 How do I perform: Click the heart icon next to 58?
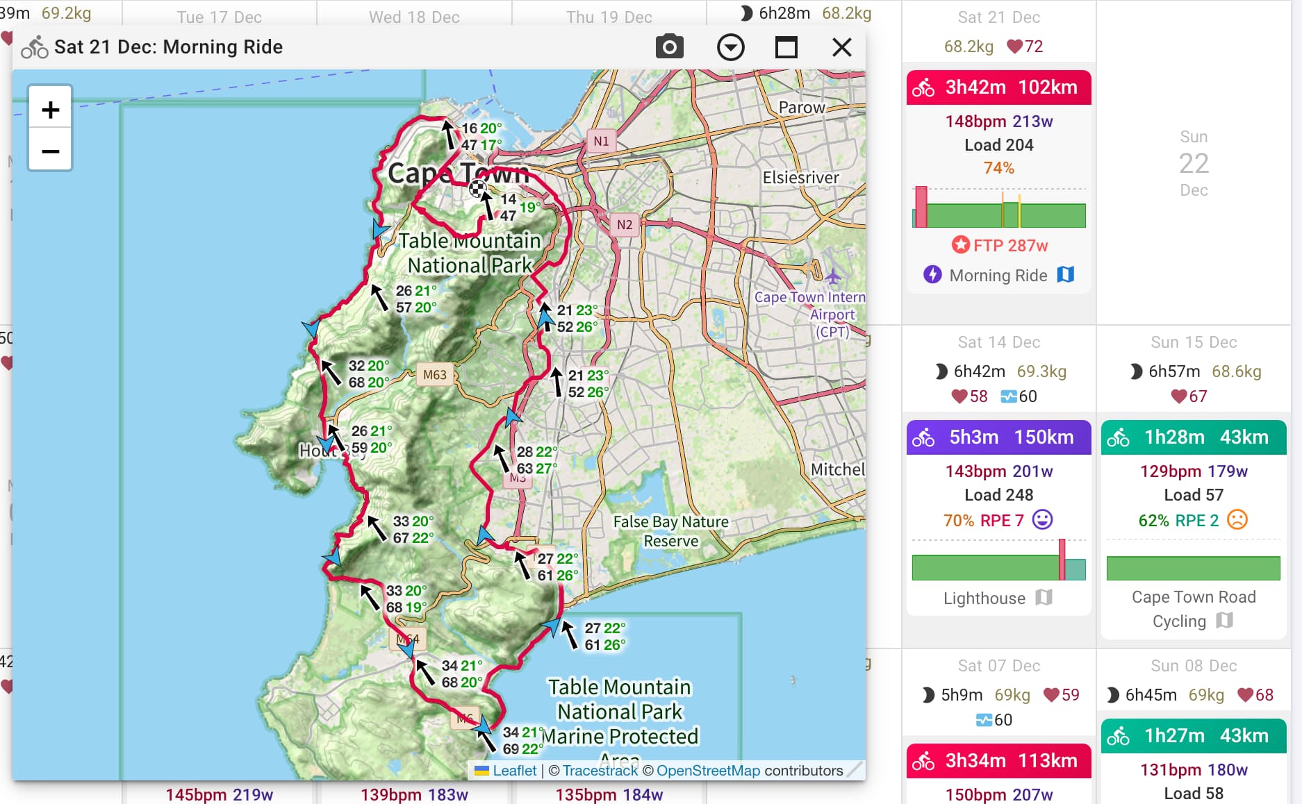(959, 396)
